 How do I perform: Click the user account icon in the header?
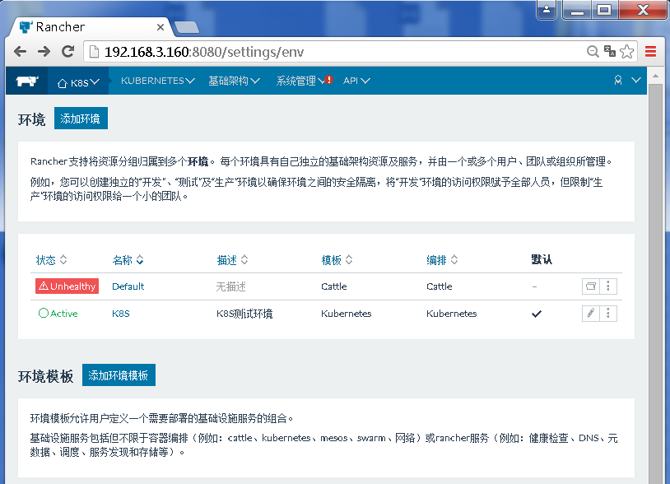[x=618, y=80]
